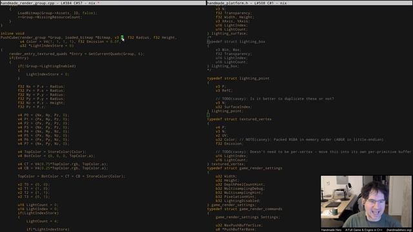Screen dimensions: 413x232
Task: Click the 'if(Entry)' line
Action: [x=19, y=58]
